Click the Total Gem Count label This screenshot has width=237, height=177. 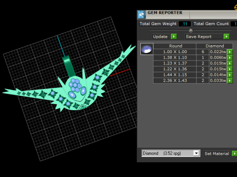tap(211, 24)
